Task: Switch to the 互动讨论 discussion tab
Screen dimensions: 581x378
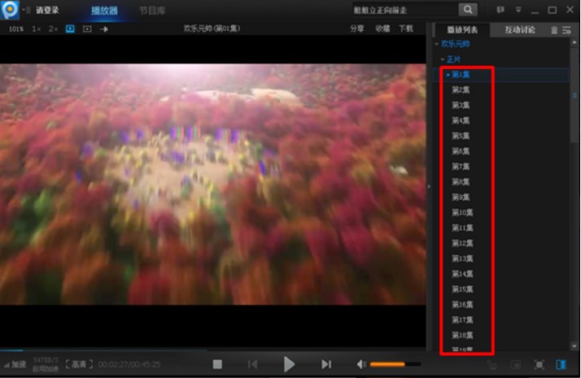Action: [519, 29]
